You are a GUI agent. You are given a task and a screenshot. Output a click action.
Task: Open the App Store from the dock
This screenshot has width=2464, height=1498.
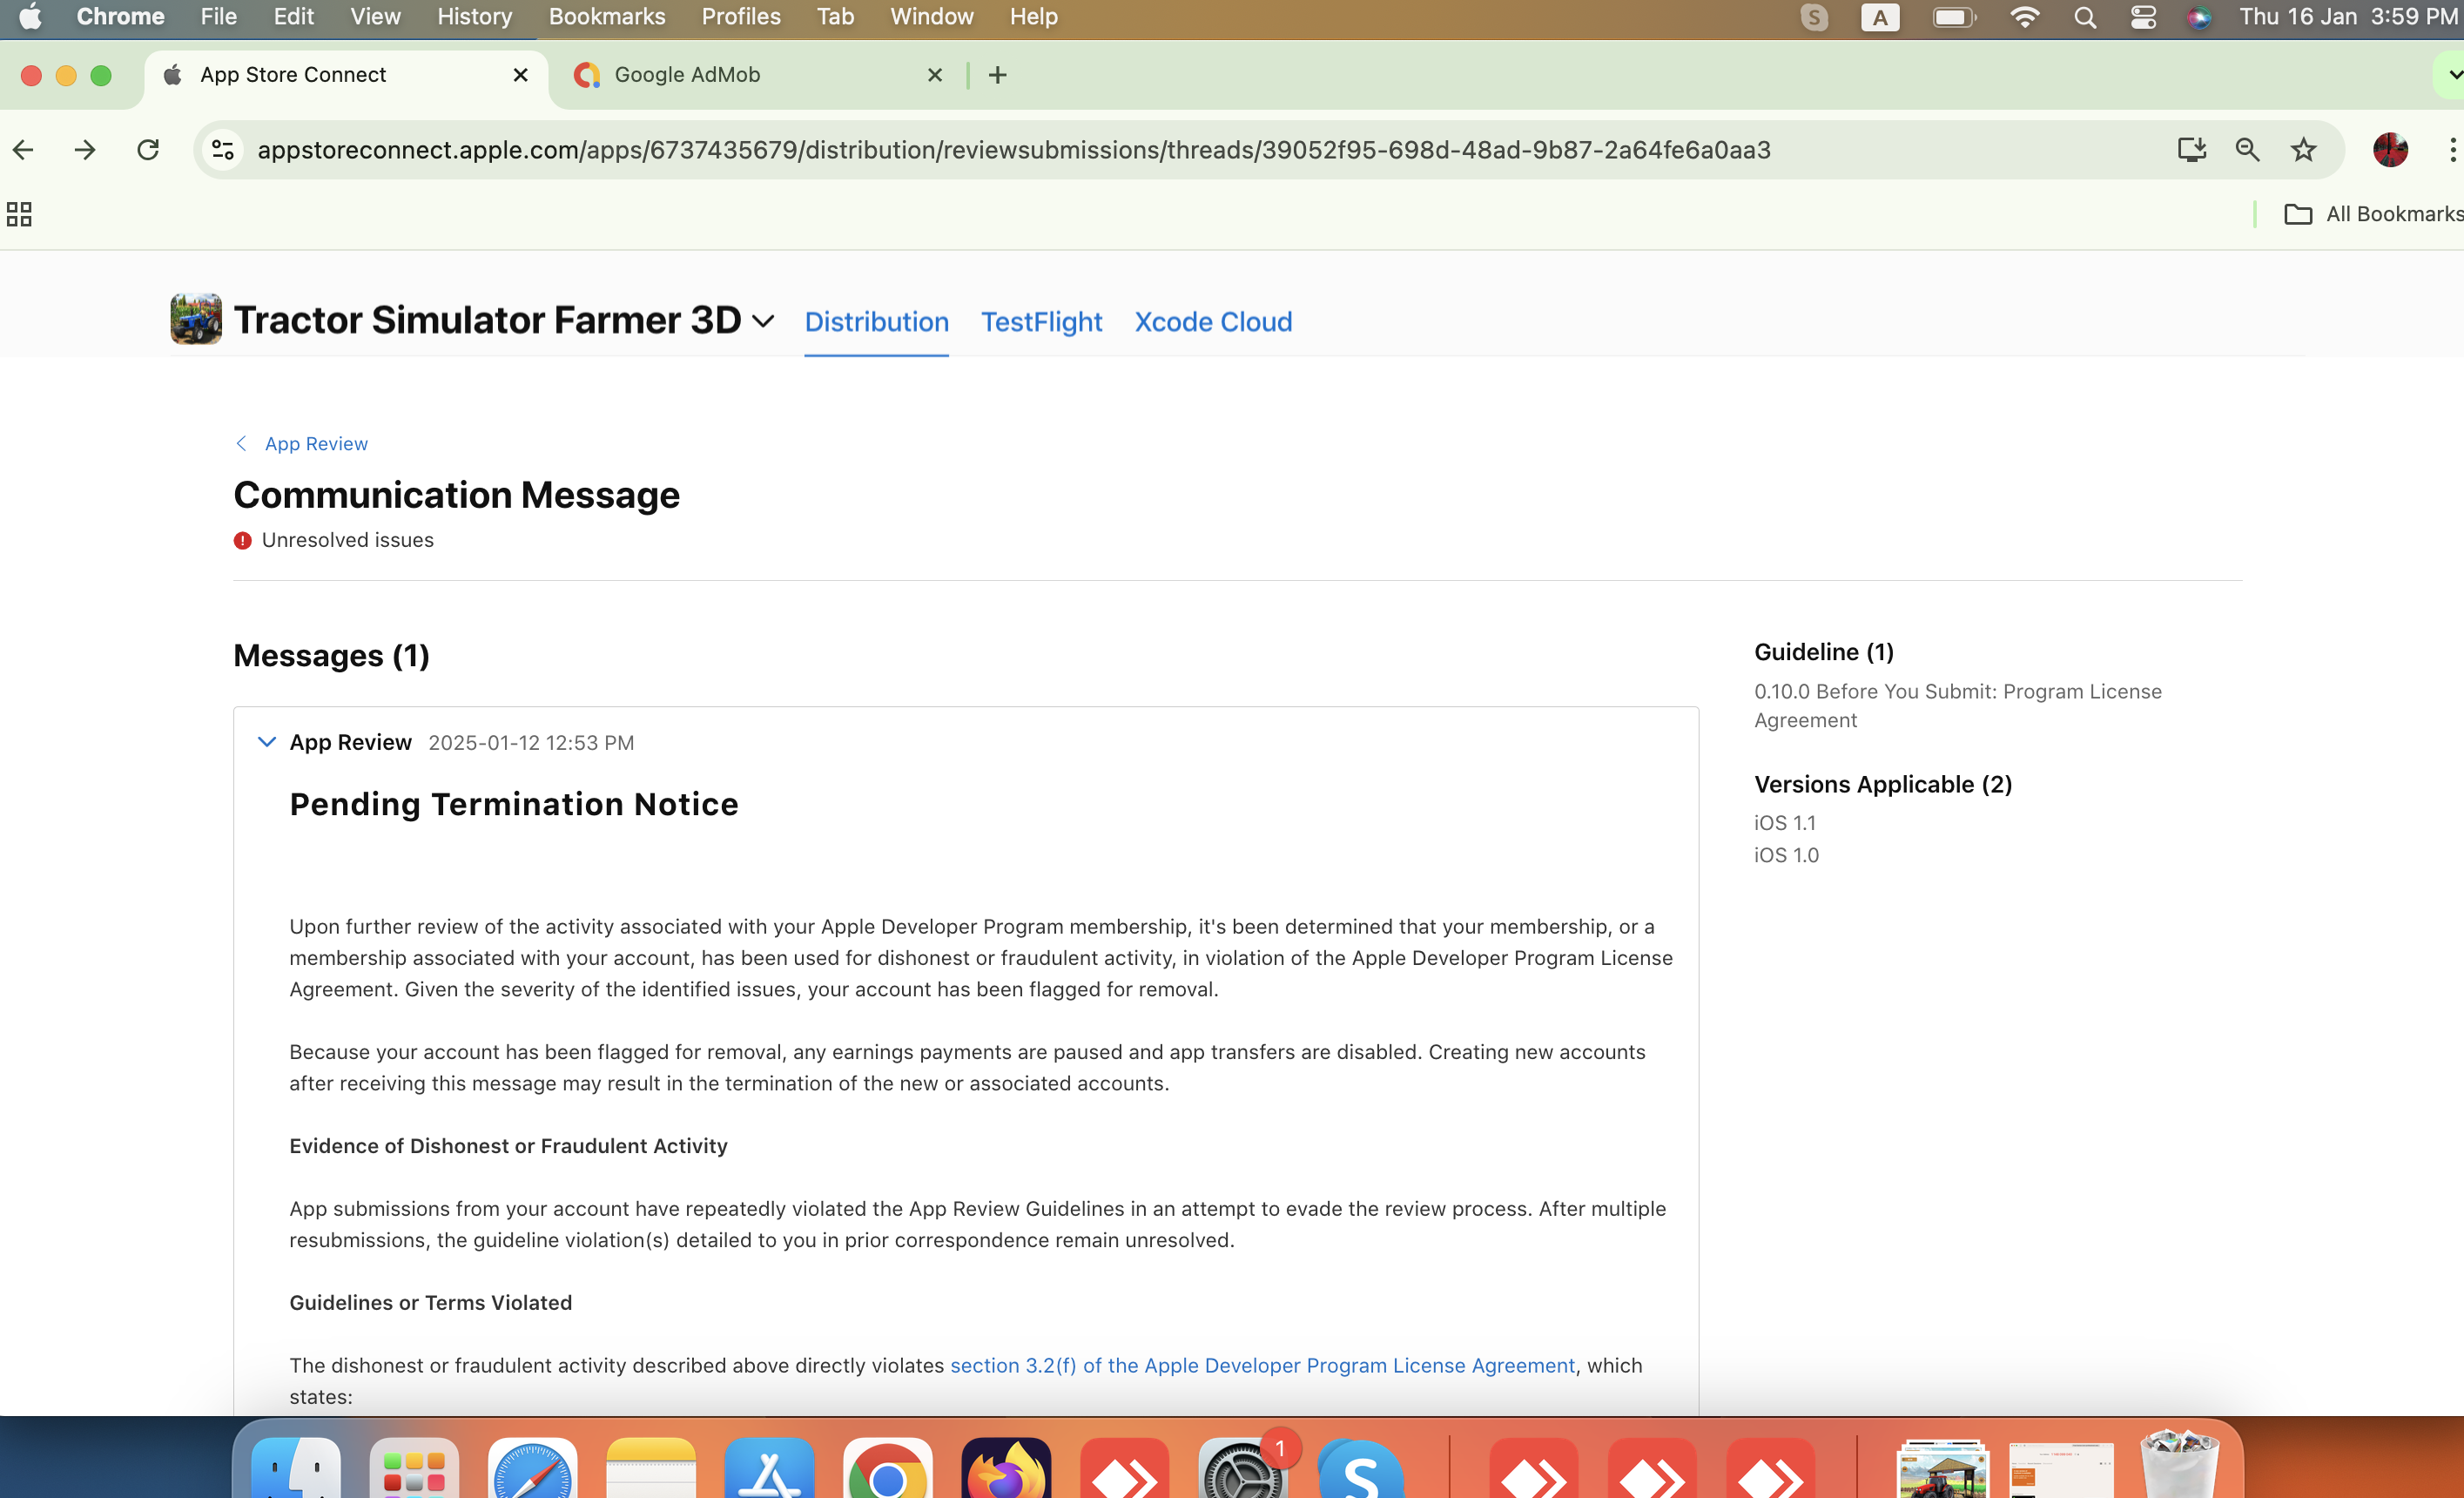769,1468
